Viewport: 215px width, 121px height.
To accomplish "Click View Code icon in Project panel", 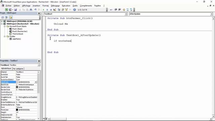I will click(x=2, y=17).
